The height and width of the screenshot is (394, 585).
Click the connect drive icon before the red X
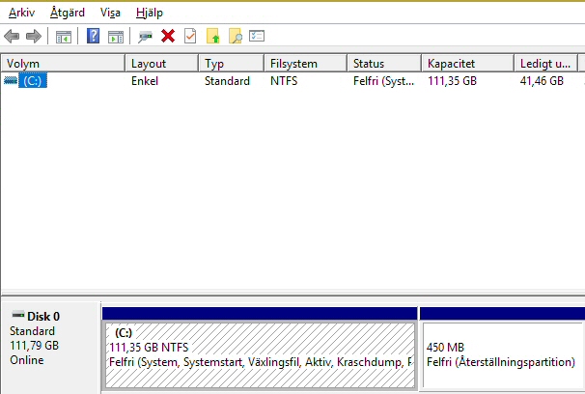tap(145, 37)
